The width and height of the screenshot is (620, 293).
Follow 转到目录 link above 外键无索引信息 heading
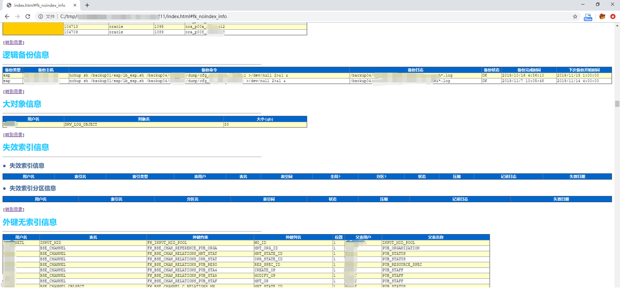point(14,210)
